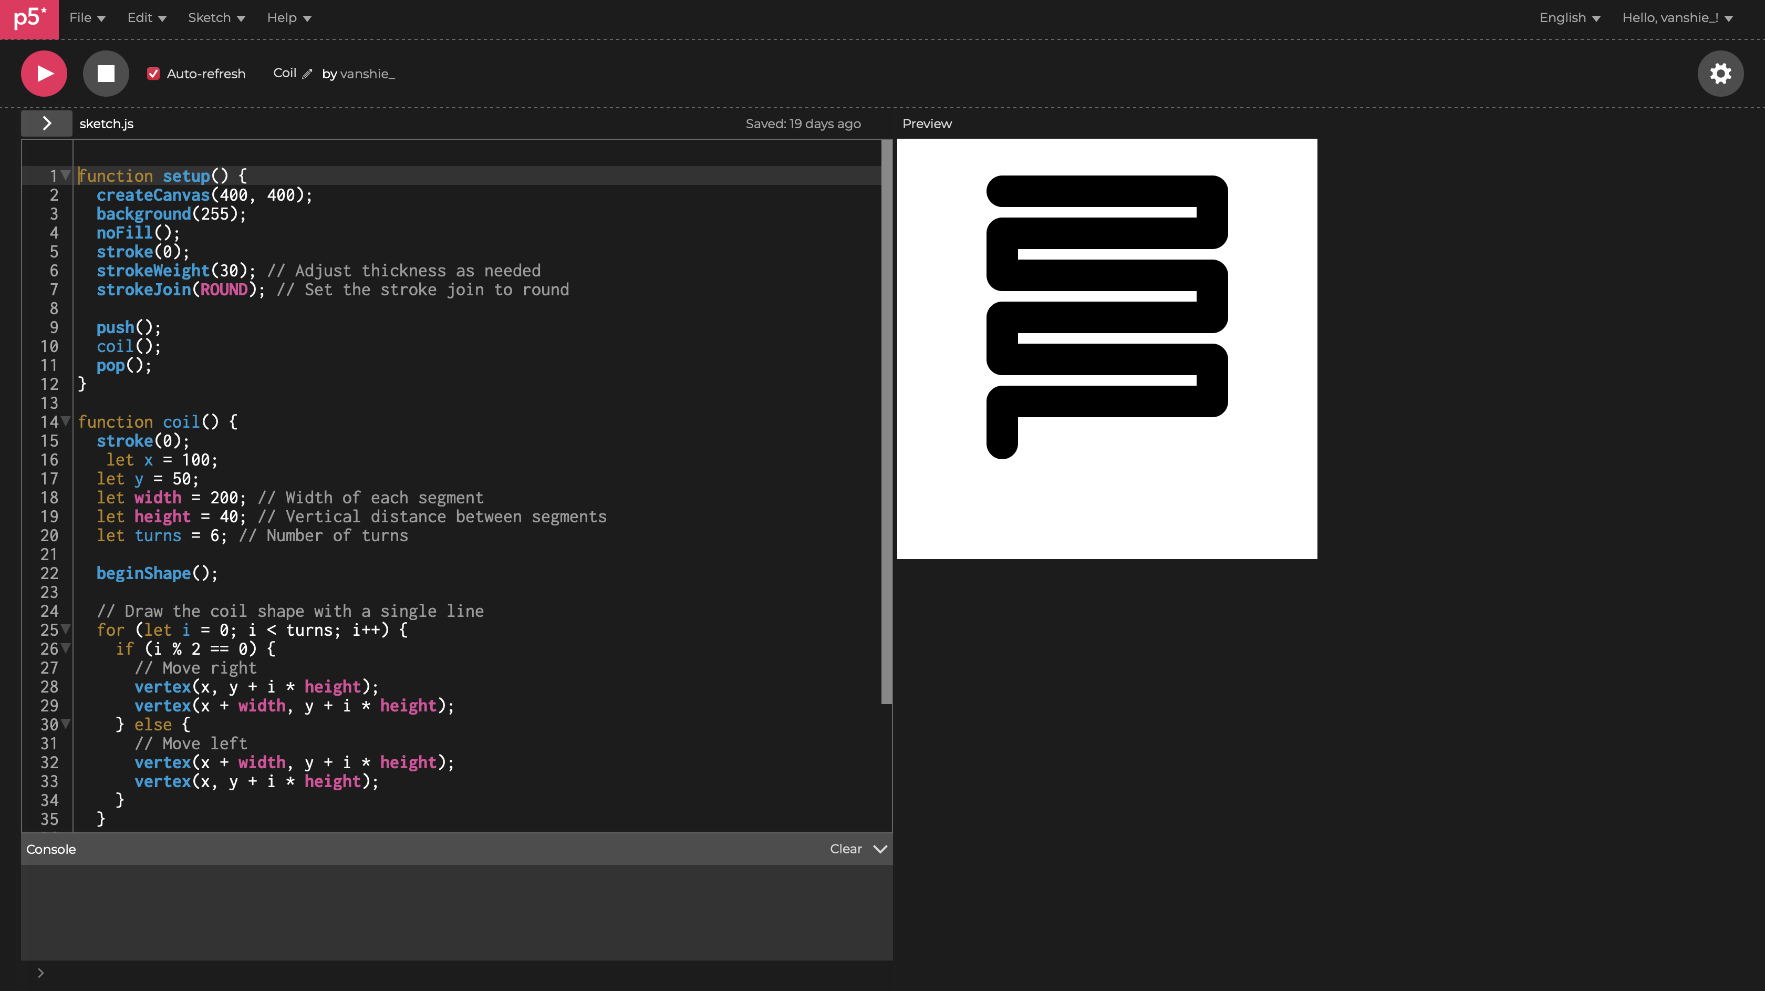Open settings with the gear icon

coord(1720,74)
